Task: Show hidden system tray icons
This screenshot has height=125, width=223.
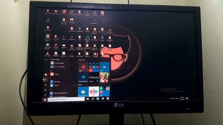Action: (169, 98)
